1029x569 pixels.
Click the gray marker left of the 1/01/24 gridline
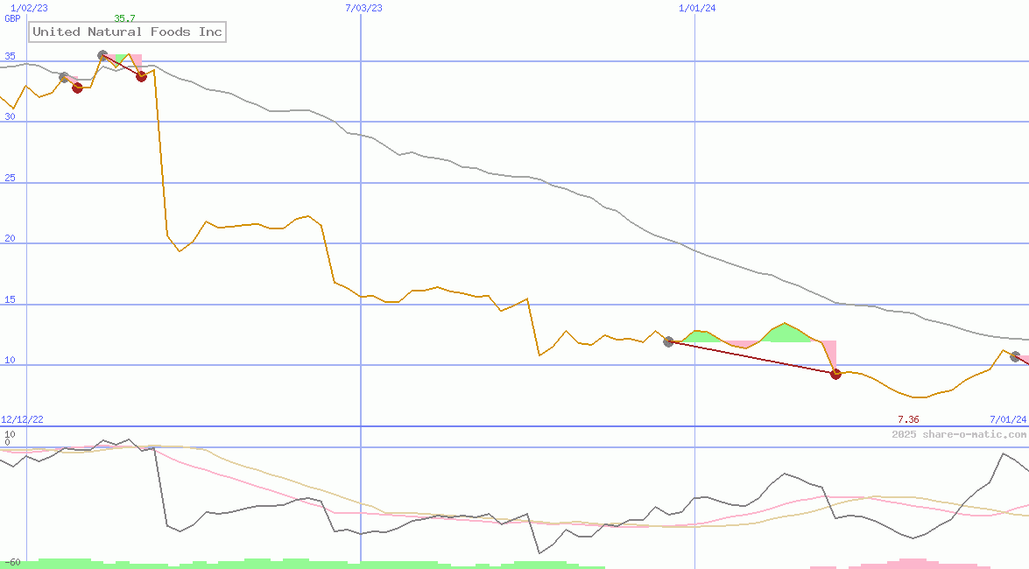coord(668,341)
